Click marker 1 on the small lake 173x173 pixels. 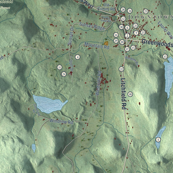tap(158, 140)
